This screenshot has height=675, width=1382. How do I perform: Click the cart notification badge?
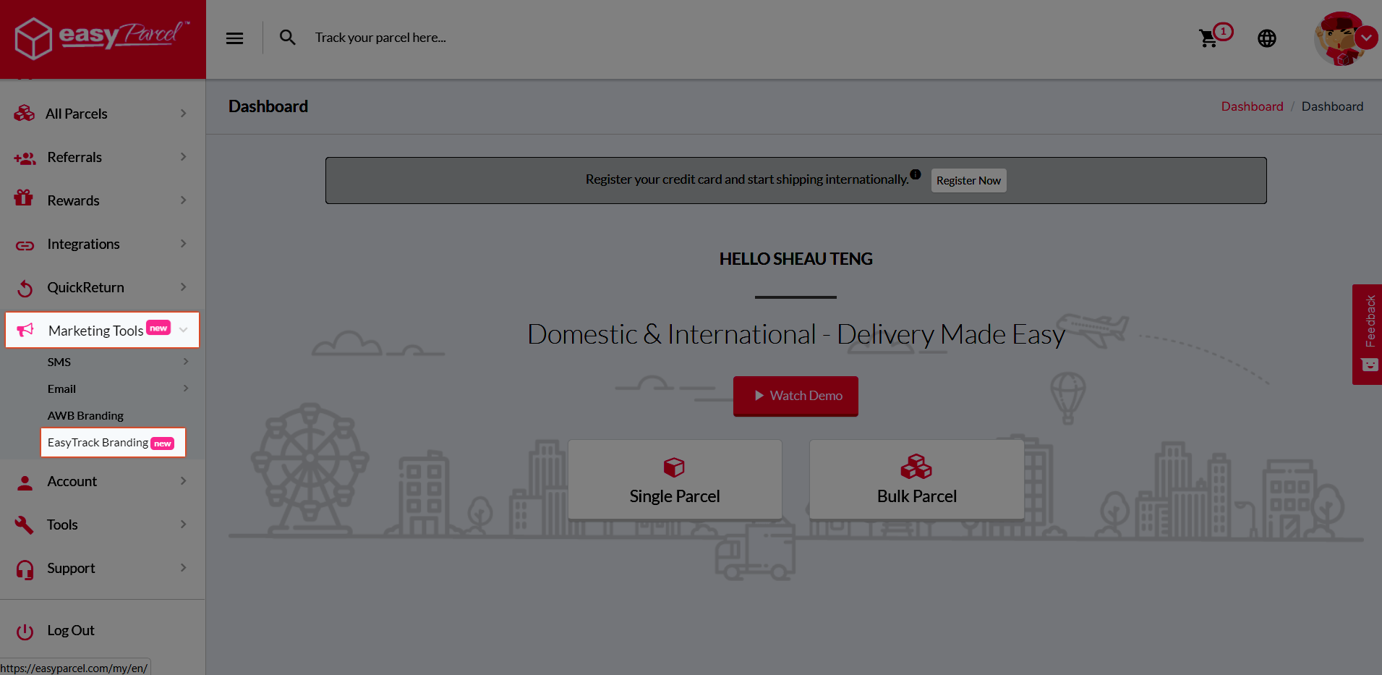[x=1223, y=32]
